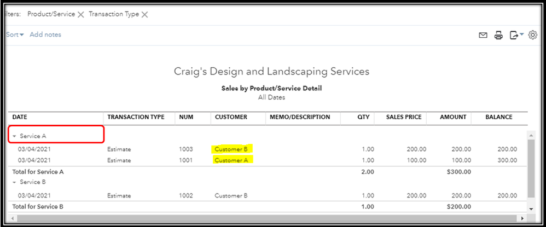Screen dimensions: 546x227
Task: Click vertical scrollbar up arrow
Action: coord(531,135)
